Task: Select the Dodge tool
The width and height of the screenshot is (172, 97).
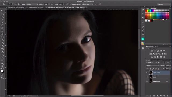Action: (x=2, y=48)
